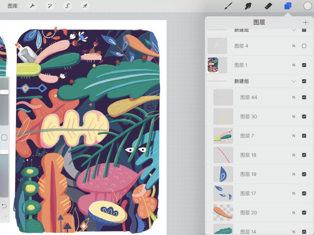
Task: Hide 图层 1 with its checkbox
Action: click(x=304, y=65)
